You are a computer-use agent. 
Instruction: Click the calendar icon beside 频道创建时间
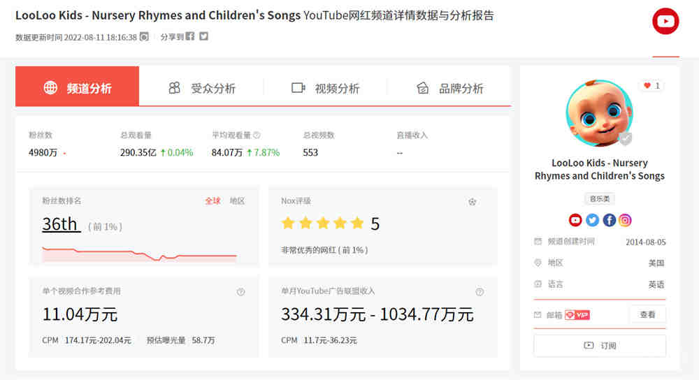538,242
